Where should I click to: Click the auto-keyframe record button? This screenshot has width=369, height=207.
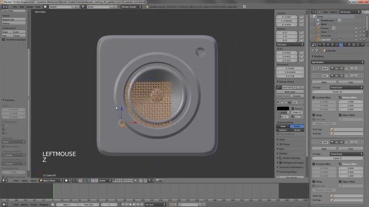pos(171,205)
